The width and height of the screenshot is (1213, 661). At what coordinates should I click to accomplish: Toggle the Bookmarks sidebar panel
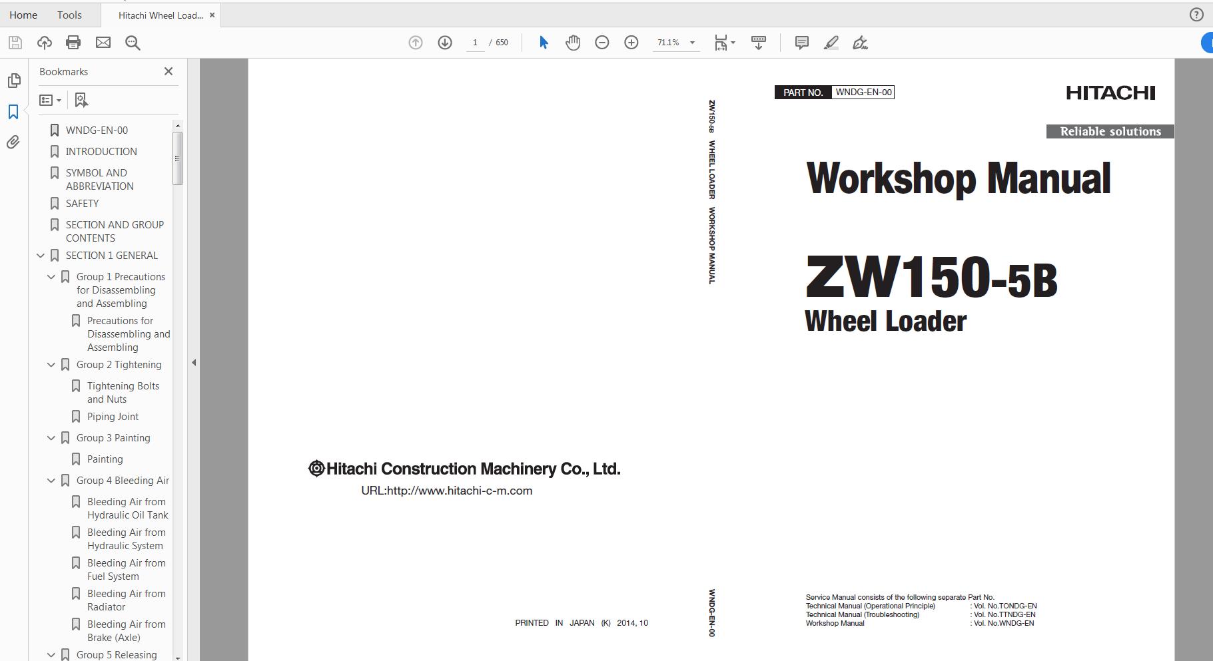(x=13, y=112)
